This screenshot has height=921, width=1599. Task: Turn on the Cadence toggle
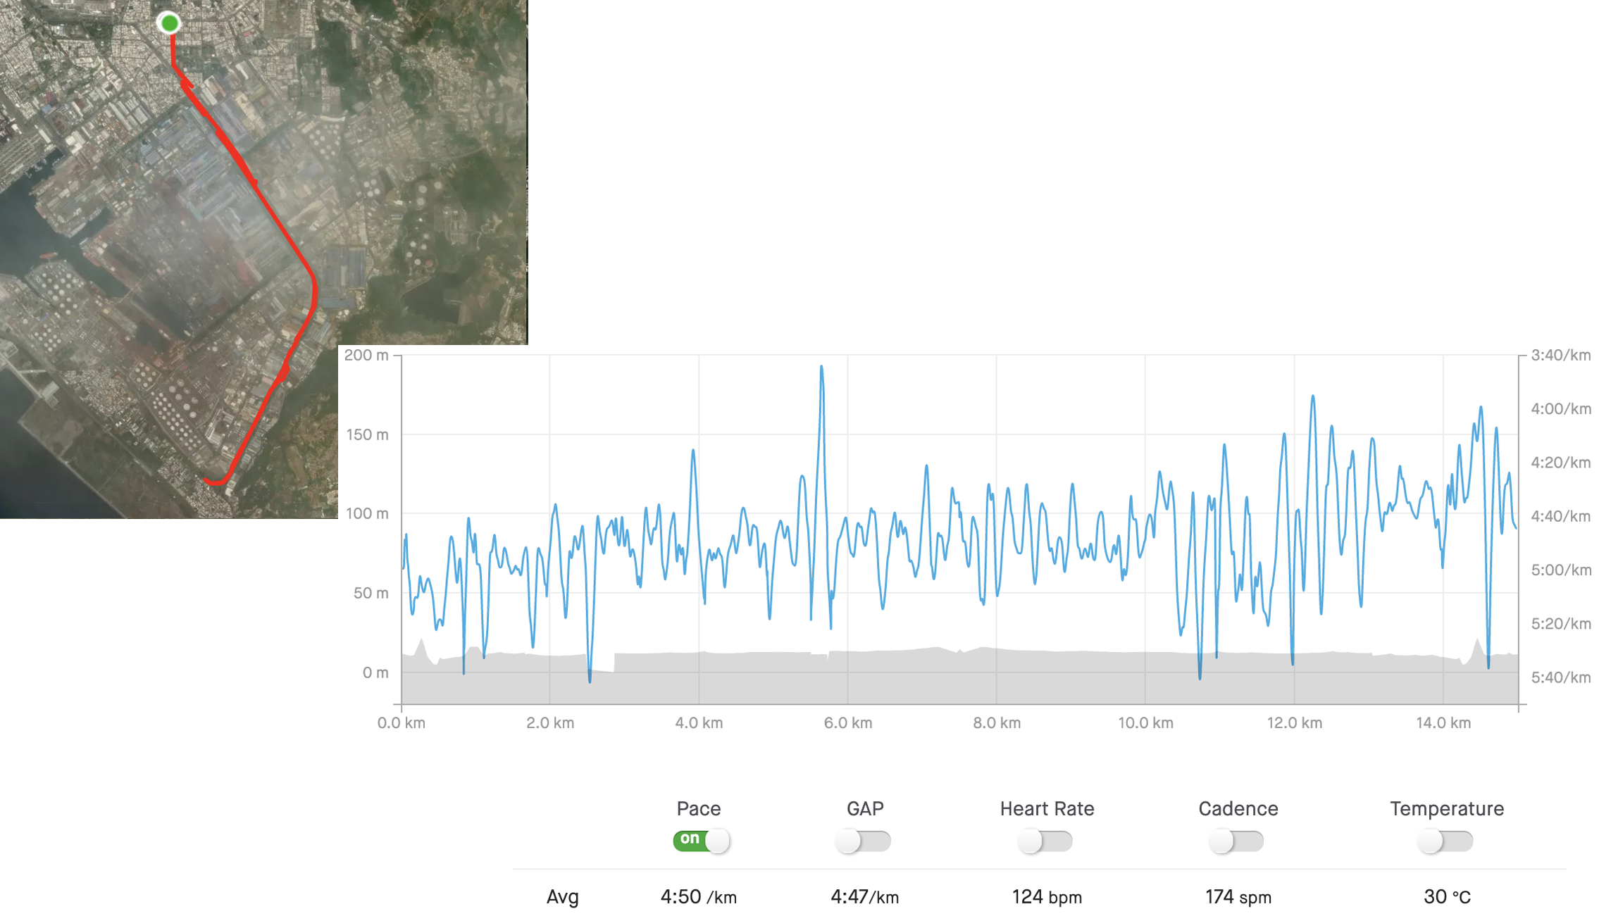coord(1237,841)
